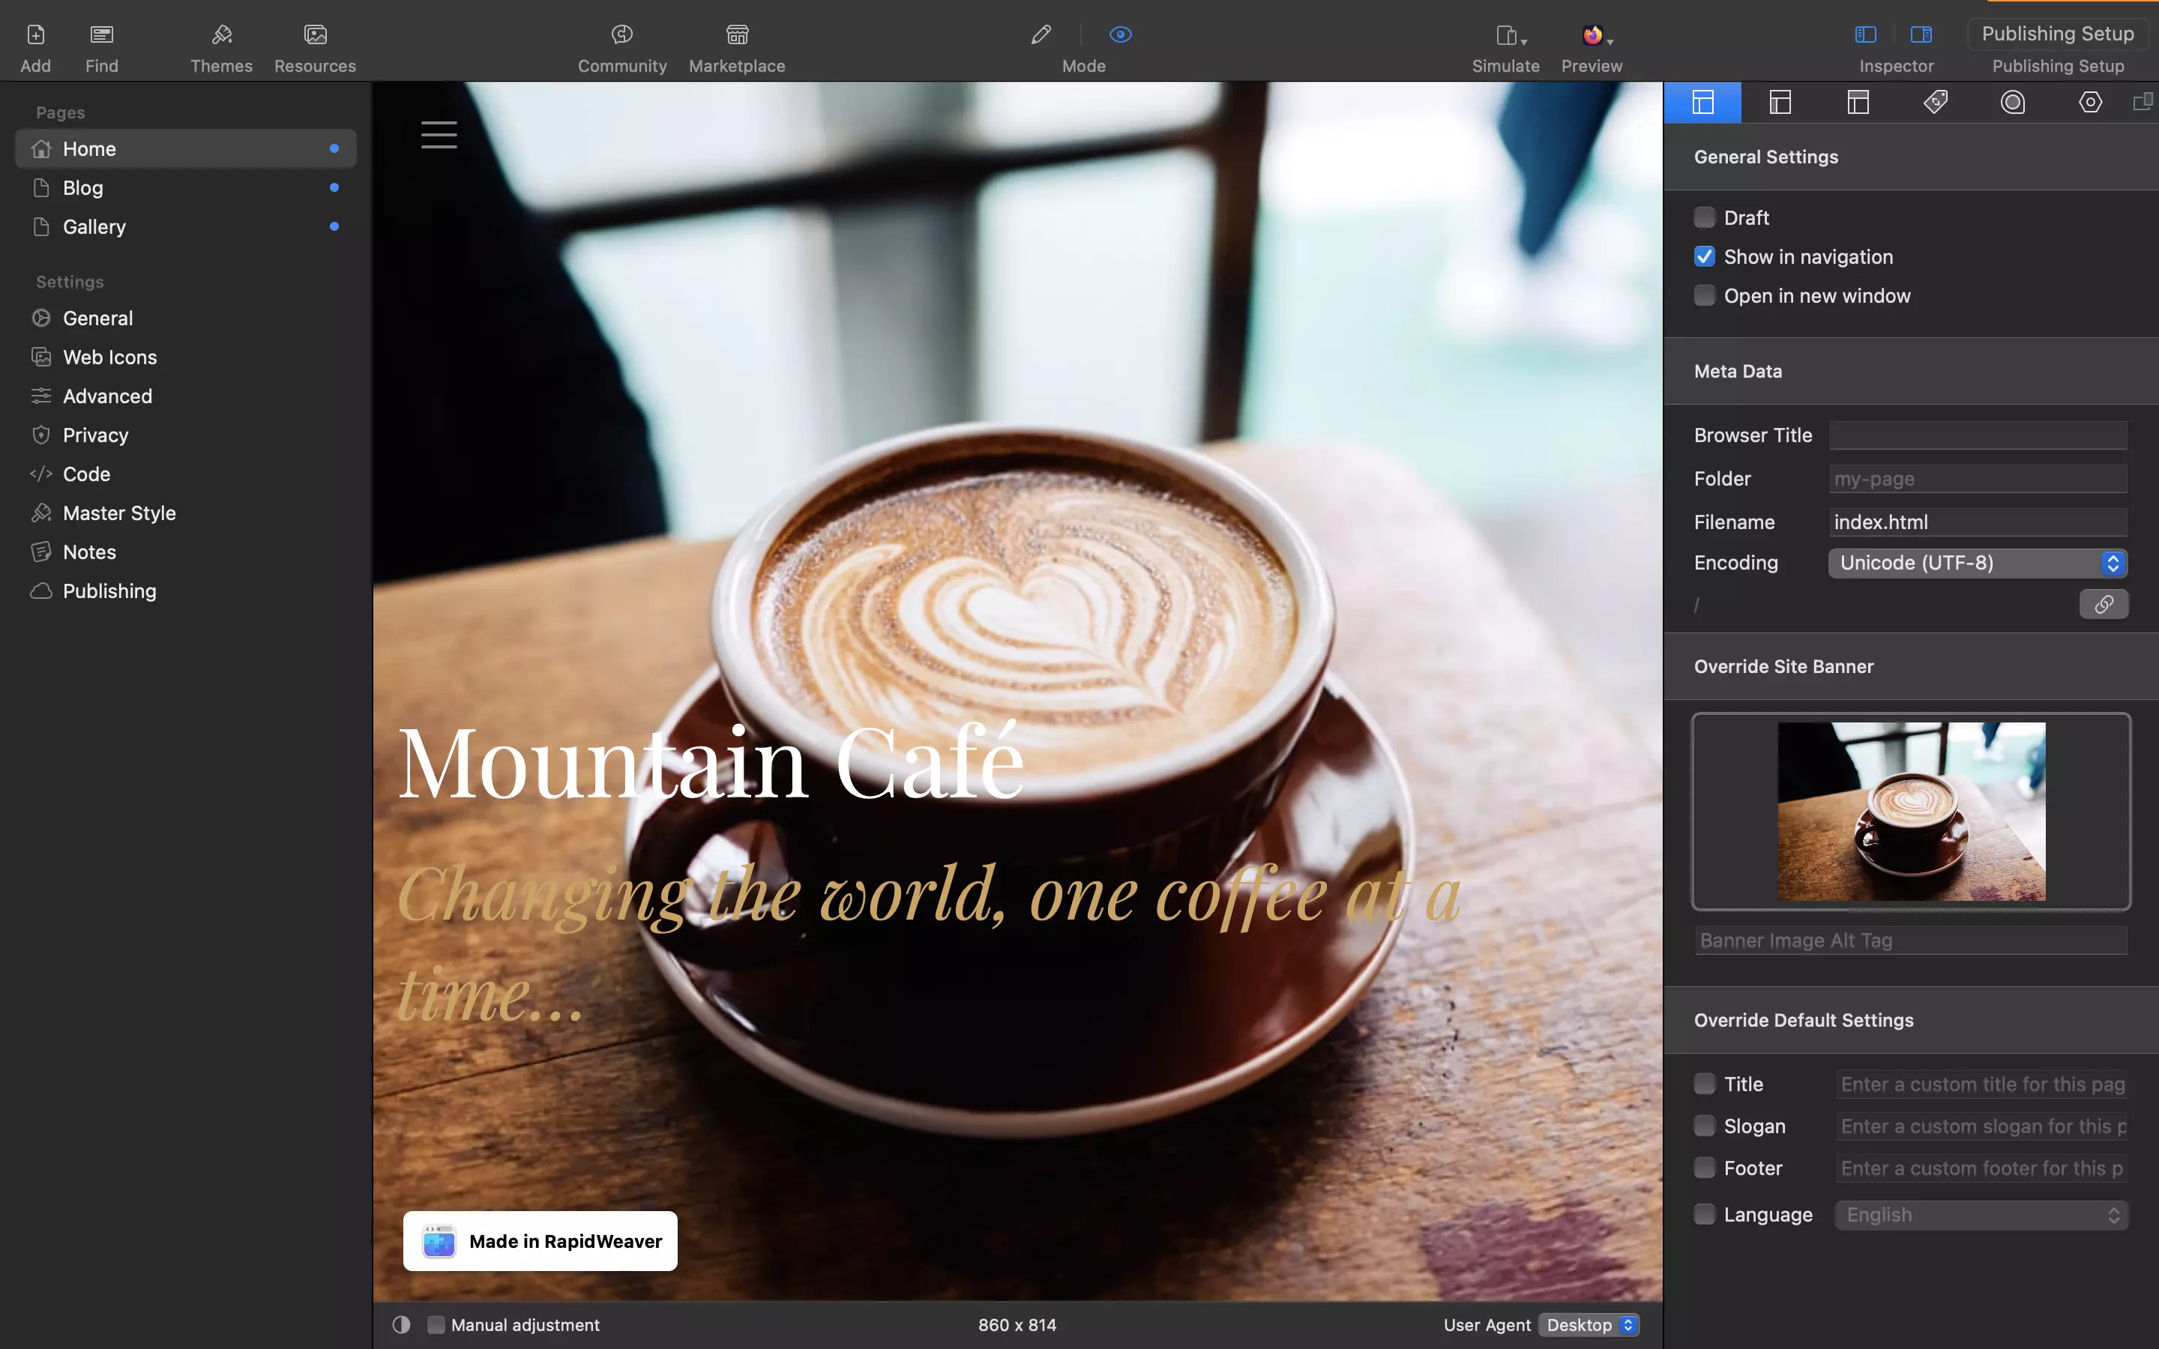Click the link icon next to folder path
The height and width of the screenshot is (1349, 2159).
[2103, 603]
